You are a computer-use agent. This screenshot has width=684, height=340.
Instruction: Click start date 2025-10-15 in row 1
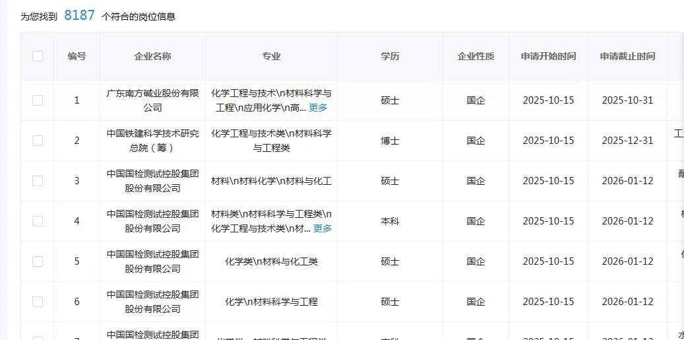coord(548,100)
